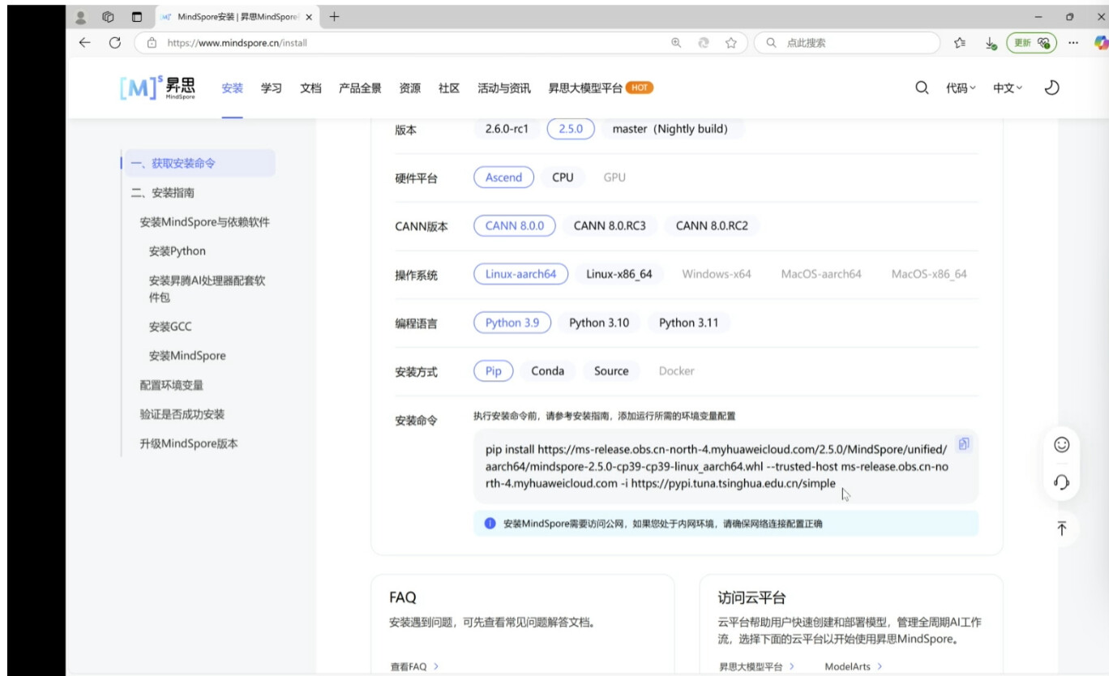
Task: Choose Python 3.11 language option
Action: (x=688, y=323)
